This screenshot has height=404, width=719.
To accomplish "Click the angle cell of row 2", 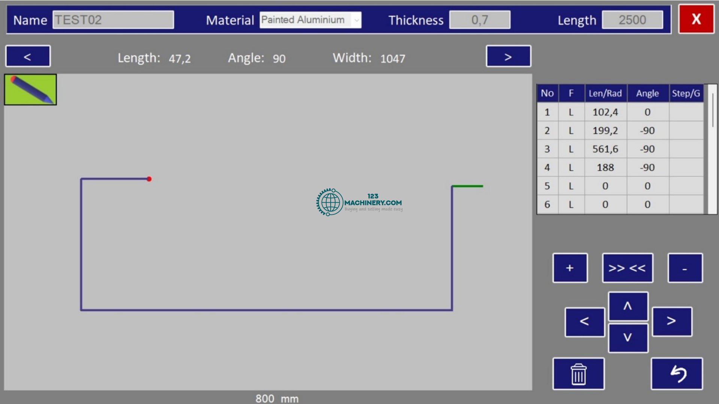I will click(x=647, y=131).
